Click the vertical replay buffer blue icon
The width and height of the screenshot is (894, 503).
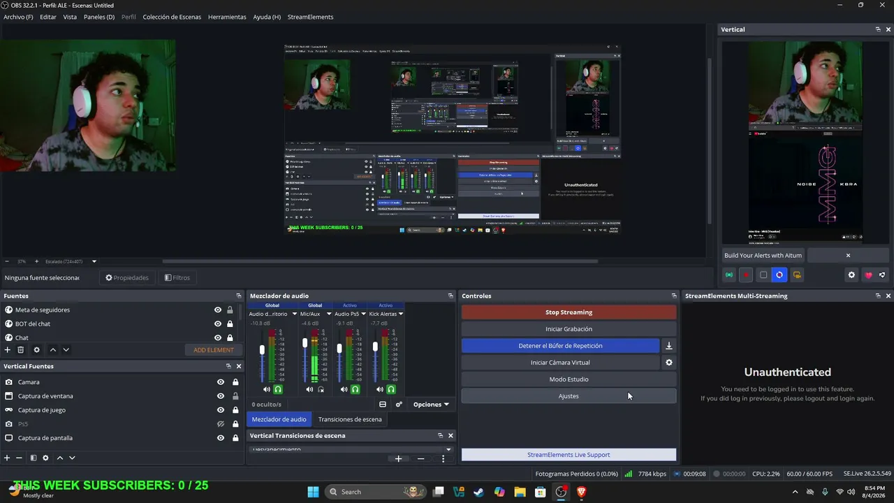click(779, 275)
